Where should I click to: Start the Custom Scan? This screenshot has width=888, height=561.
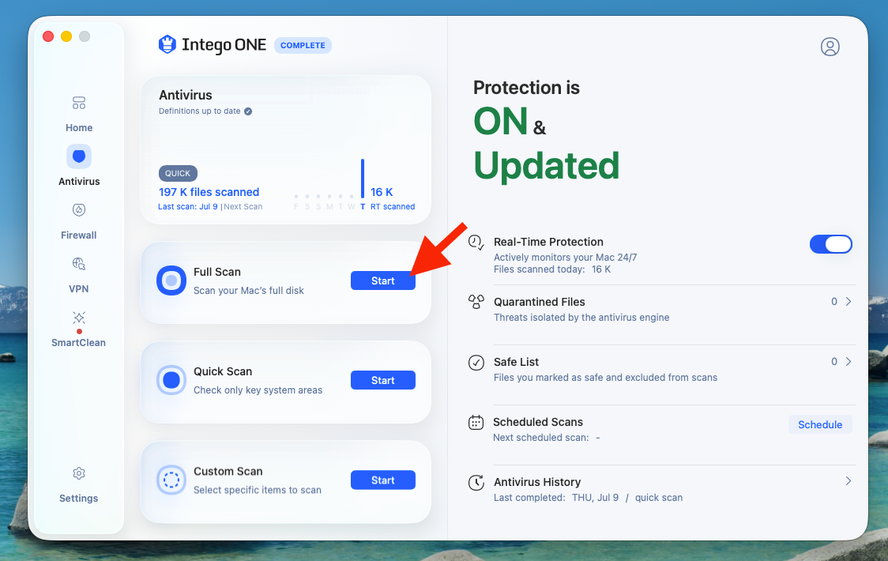pos(383,480)
